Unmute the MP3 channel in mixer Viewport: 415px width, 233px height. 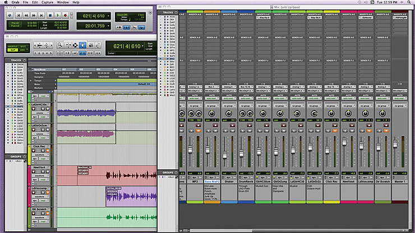[x=198, y=131]
